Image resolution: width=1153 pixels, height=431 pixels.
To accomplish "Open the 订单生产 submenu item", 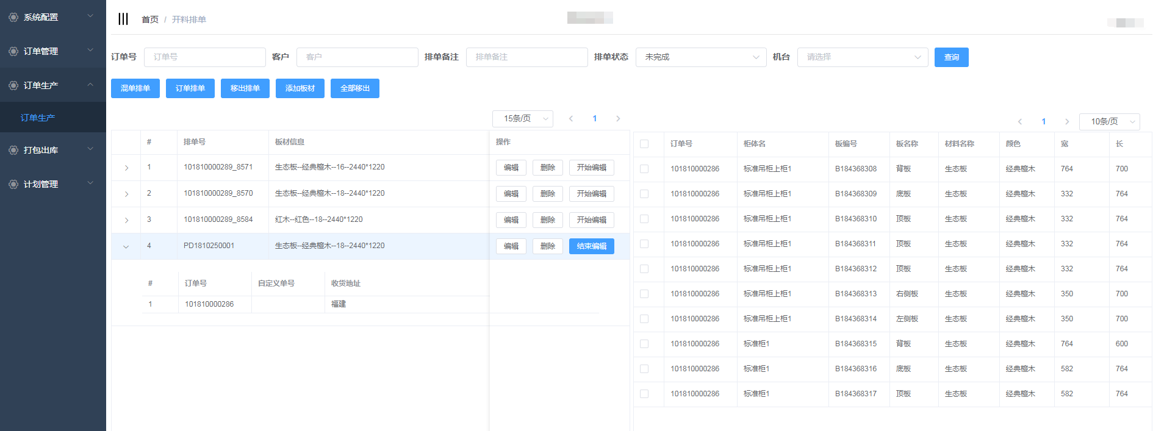I will click(38, 118).
